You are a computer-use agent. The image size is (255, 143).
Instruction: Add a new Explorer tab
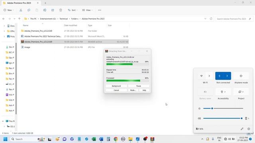(45, 3)
